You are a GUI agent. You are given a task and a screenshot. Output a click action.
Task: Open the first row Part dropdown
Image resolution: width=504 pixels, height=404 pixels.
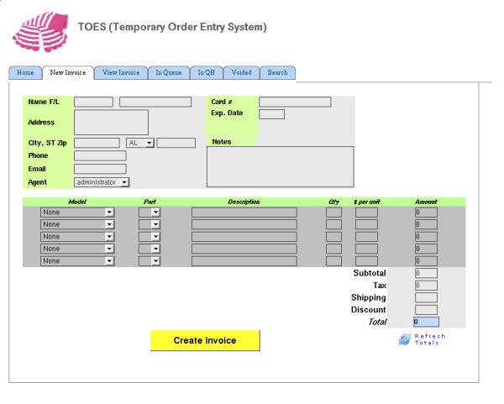150,212
